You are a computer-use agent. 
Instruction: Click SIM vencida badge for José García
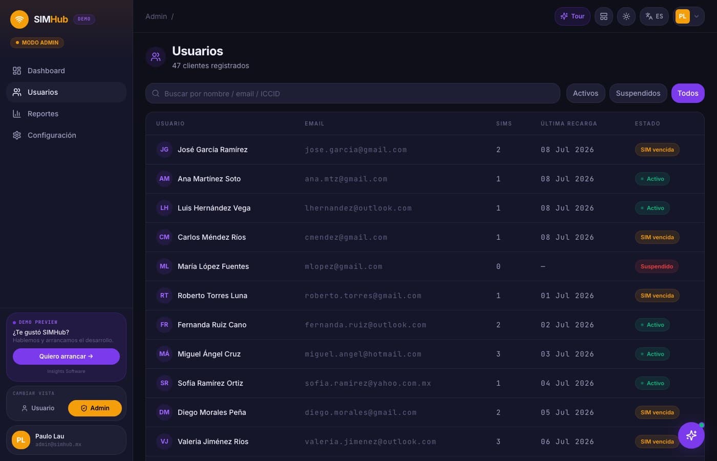pyautogui.click(x=657, y=150)
